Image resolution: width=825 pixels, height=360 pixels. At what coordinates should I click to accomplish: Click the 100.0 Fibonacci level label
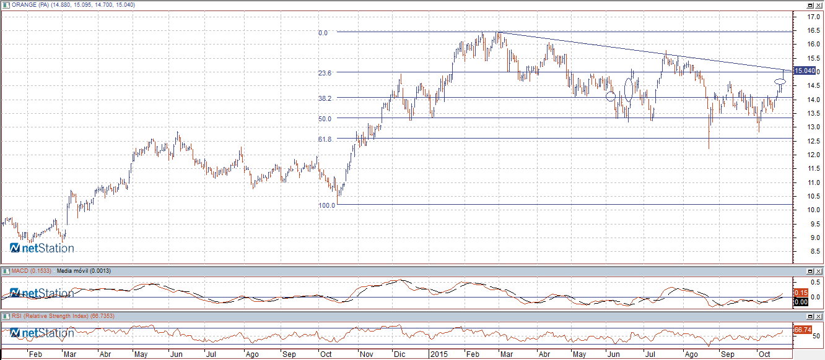coord(327,205)
